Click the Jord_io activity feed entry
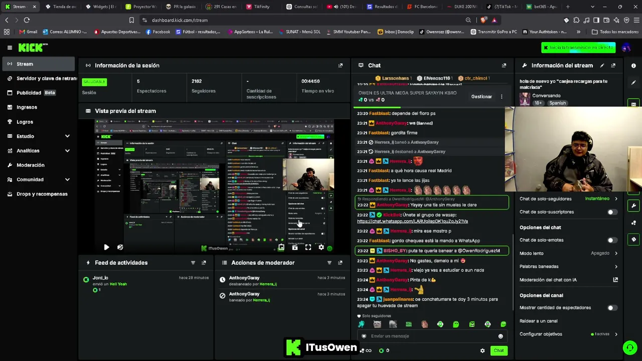The width and height of the screenshot is (642, 361). 145,284
